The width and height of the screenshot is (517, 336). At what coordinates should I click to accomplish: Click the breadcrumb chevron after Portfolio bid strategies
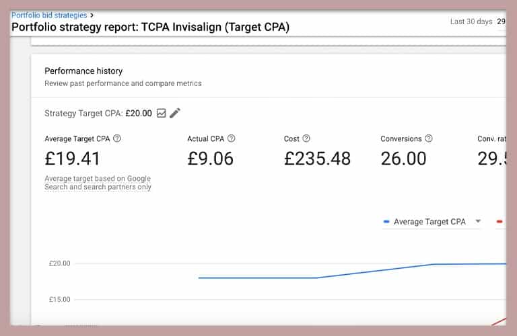(x=92, y=14)
